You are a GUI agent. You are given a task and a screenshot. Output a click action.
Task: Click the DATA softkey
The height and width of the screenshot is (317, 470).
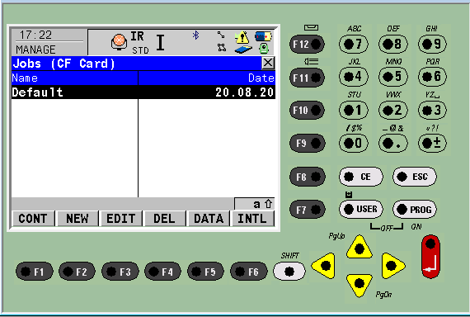click(x=209, y=218)
